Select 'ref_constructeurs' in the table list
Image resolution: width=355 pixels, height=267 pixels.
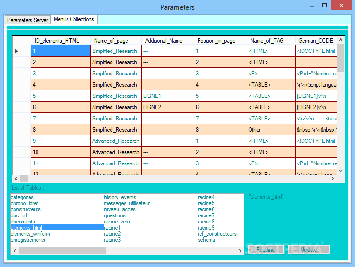(x=217, y=234)
